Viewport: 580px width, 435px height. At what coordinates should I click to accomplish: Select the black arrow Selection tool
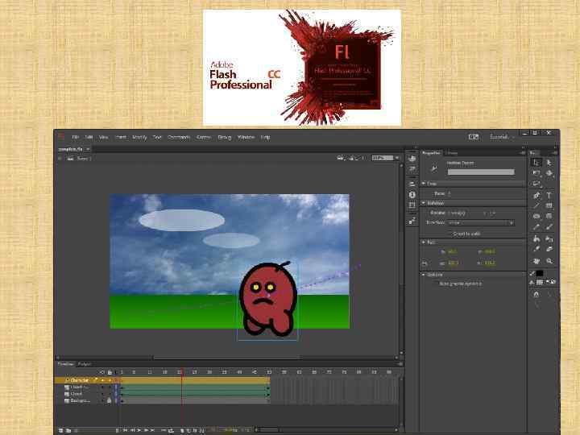pos(536,162)
